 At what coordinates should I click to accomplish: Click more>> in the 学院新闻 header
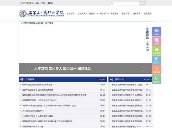(x=102, y=79)
